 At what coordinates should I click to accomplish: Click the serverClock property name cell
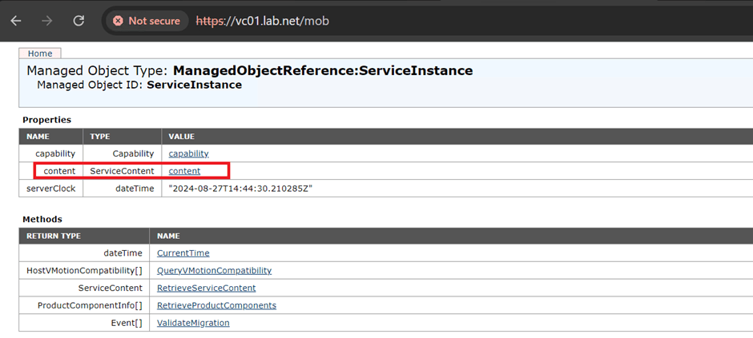(x=51, y=189)
